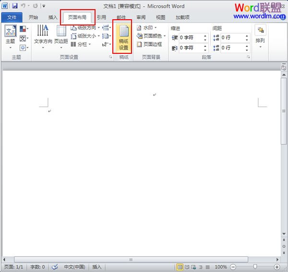Screen dimensions: 288x272
Task: Open the 分栏 (Columns) dropdown
Action: point(81,44)
